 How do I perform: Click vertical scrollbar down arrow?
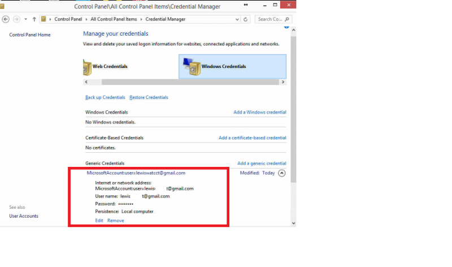tap(293, 223)
